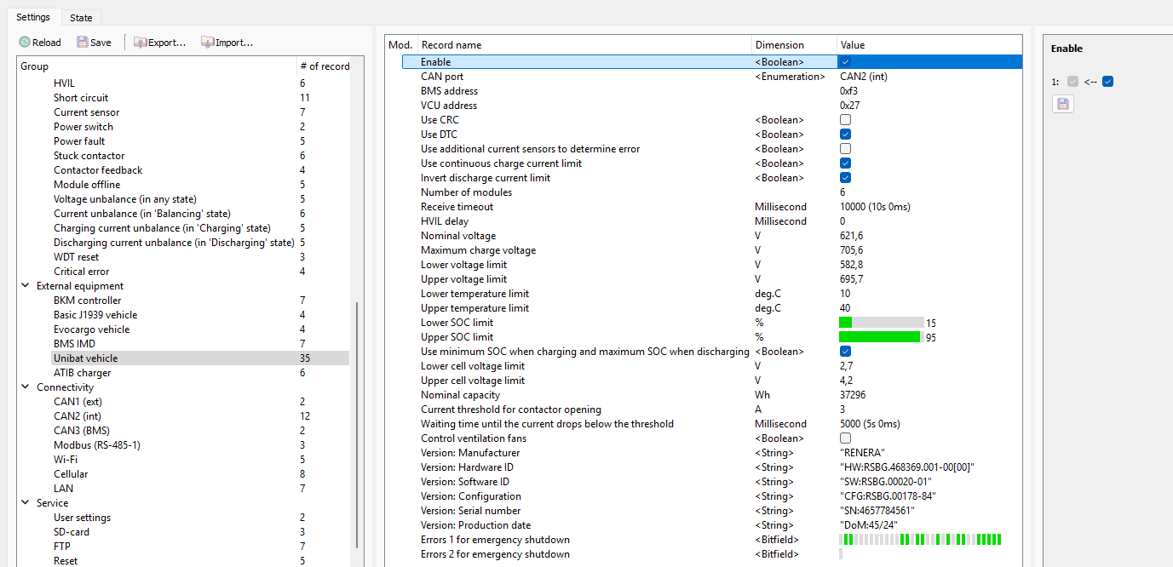
Task: Click the group tree vertical scrollbar
Action: [x=357, y=426]
